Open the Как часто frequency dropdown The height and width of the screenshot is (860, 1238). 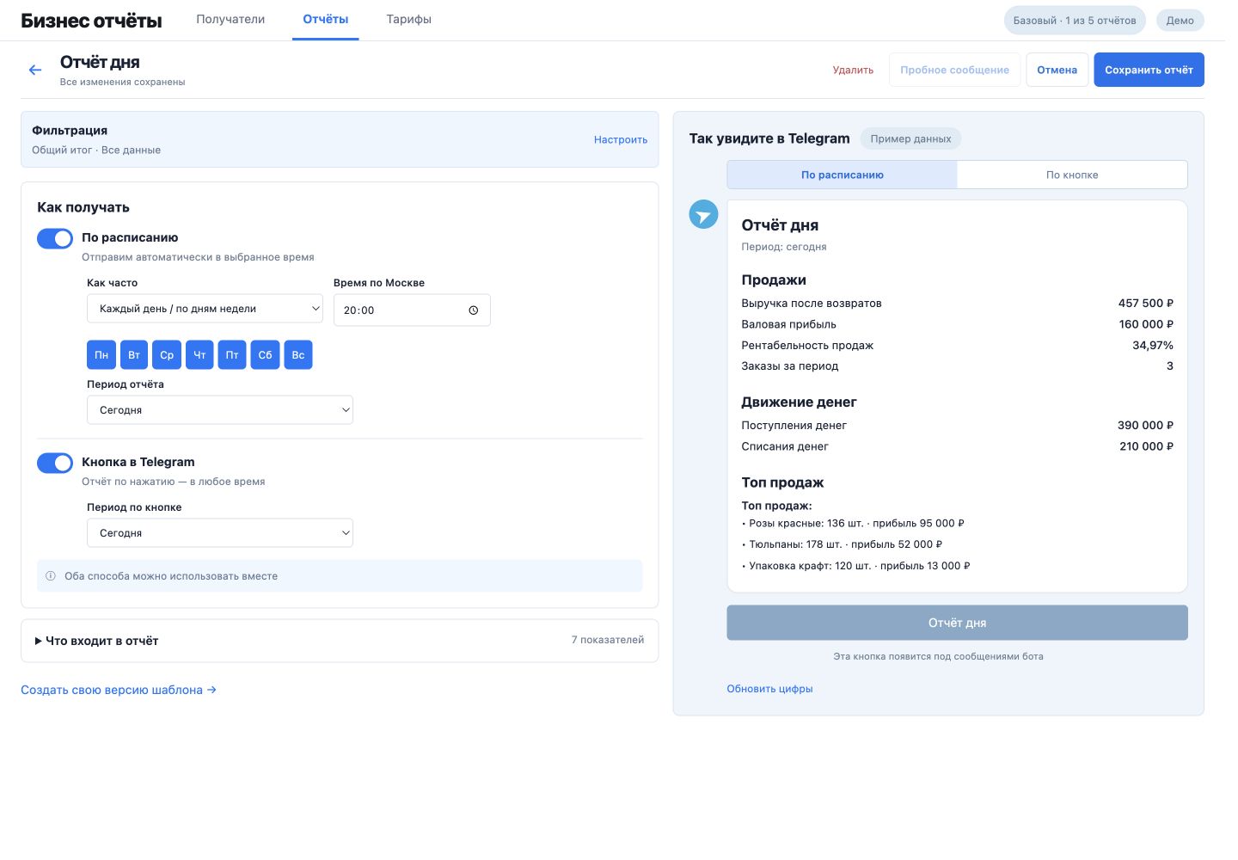pos(205,309)
